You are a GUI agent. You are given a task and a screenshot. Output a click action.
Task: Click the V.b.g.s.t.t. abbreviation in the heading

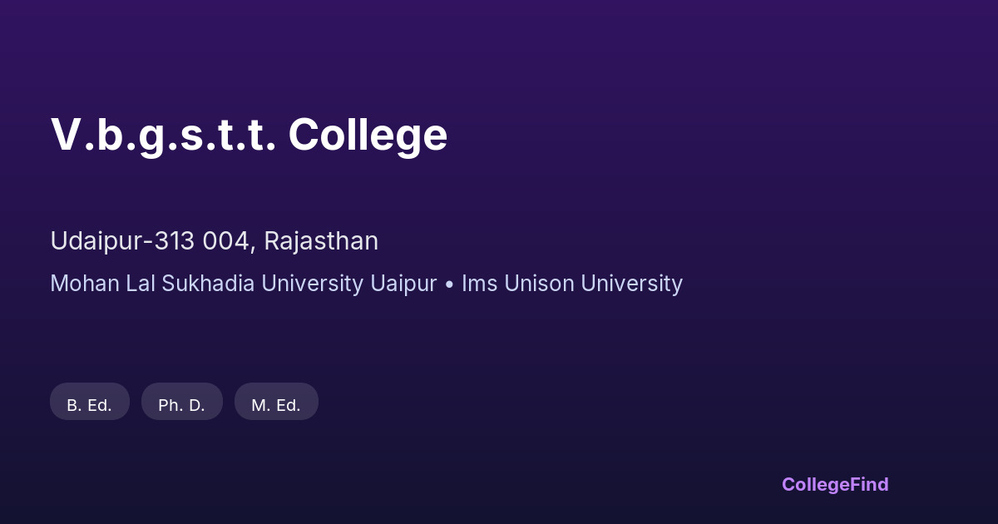pyautogui.click(x=163, y=135)
